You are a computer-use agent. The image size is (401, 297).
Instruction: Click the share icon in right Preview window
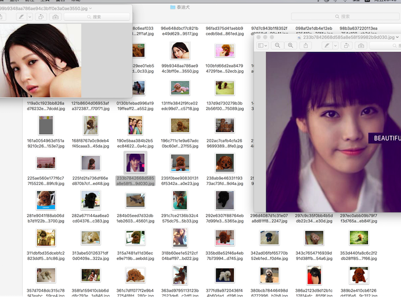(306, 46)
